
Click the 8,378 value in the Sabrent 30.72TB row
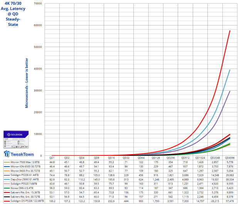[230, 197]
